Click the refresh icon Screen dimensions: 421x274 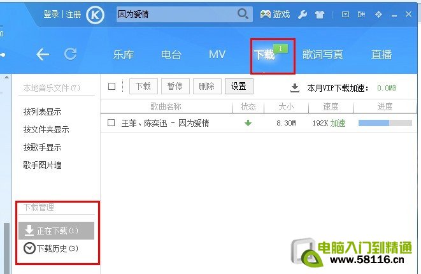coord(70,54)
